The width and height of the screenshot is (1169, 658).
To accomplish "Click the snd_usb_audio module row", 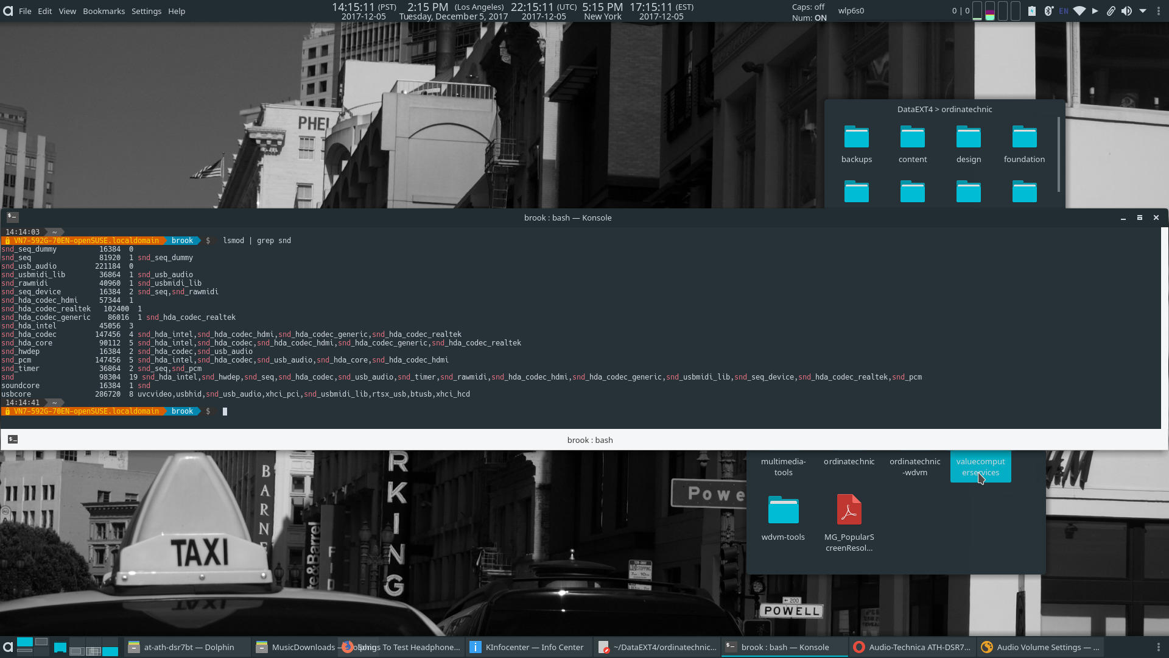I will click(67, 266).
